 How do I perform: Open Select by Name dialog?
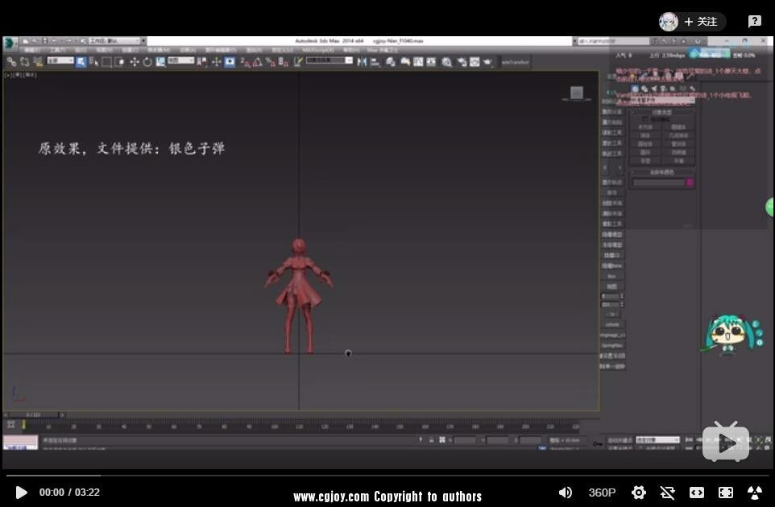(94, 62)
